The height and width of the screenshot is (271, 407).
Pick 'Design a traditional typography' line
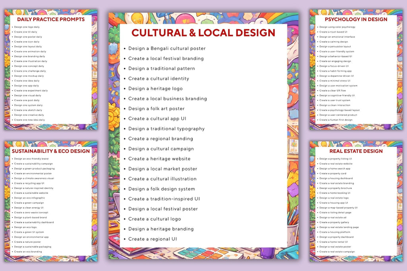(x=167, y=129)
